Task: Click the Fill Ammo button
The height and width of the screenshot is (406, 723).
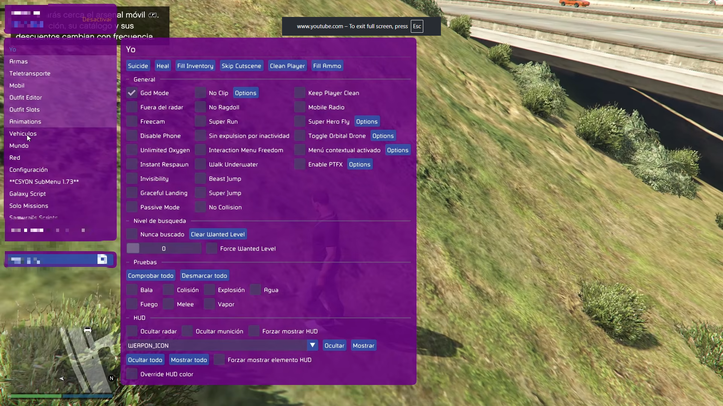Action: pos(327,66)
